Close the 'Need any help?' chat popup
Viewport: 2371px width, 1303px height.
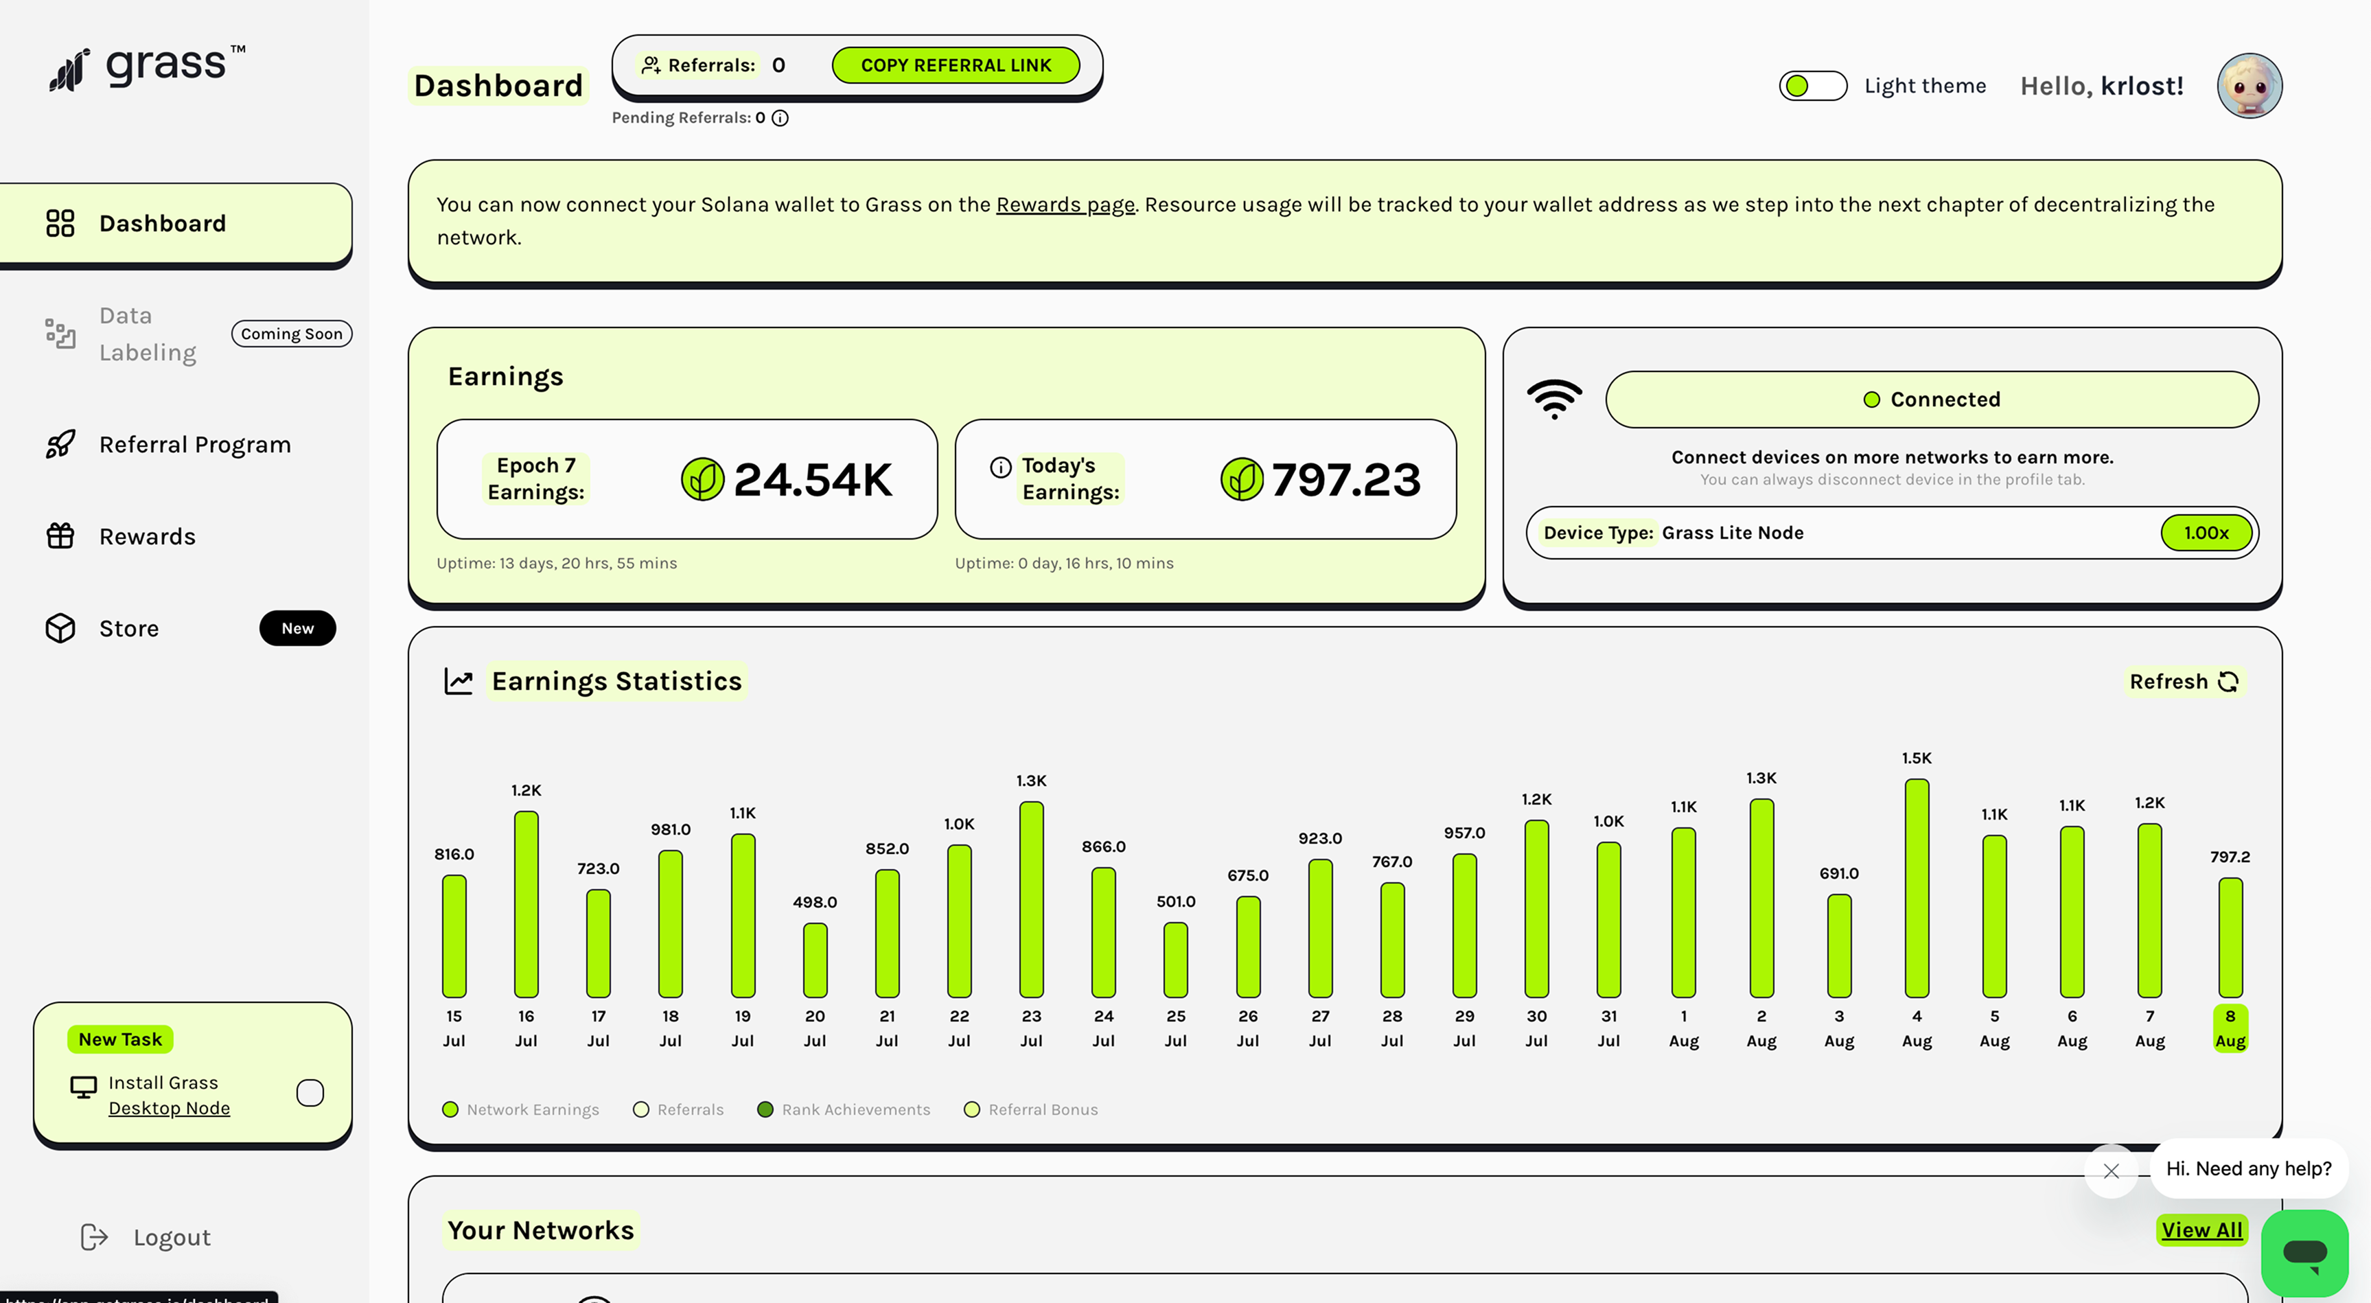pyautogui.click(x=2112, y=1171)
